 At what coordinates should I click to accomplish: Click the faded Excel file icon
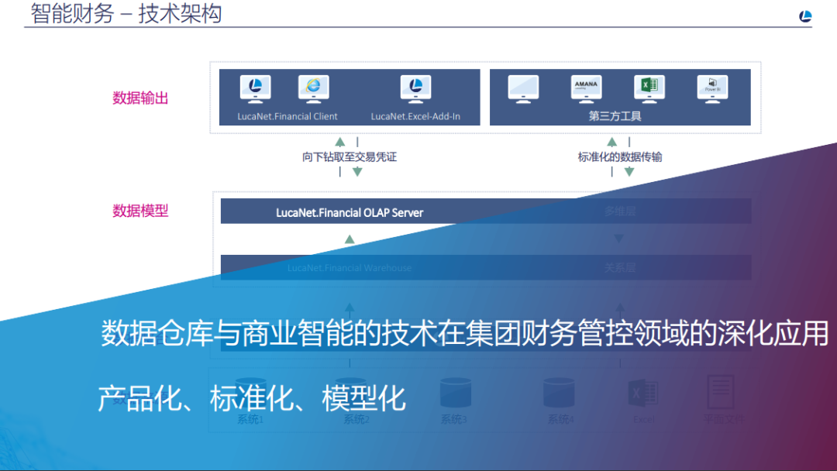coord(643,394)
